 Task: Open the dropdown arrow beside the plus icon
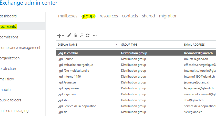pyautogui.click(x=63, y=36)
